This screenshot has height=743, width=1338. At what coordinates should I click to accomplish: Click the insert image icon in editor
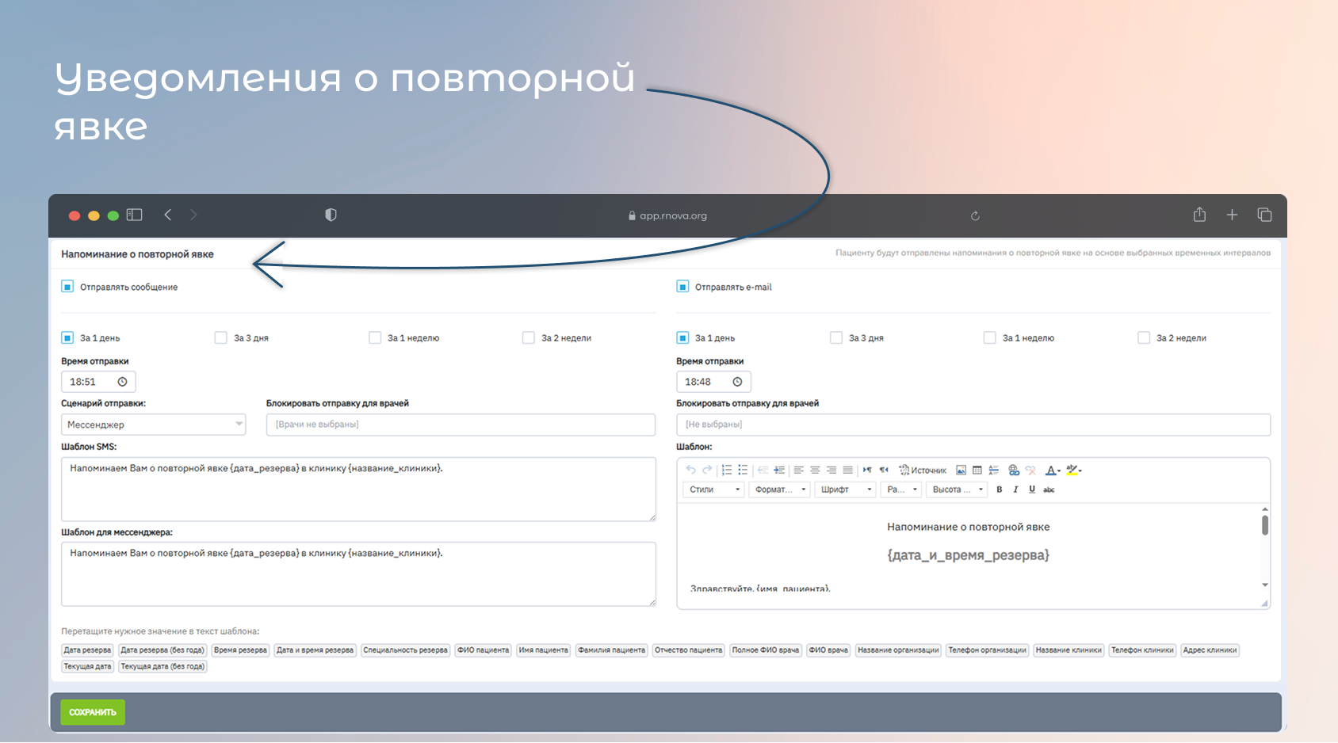click(x=961, y=470)
